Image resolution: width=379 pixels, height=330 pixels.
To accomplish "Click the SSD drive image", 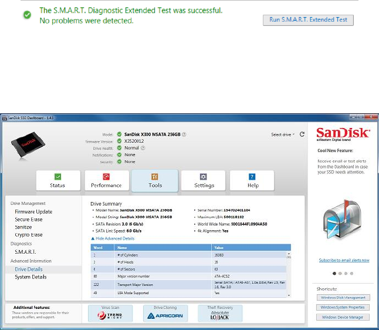I will coord(28,145).
